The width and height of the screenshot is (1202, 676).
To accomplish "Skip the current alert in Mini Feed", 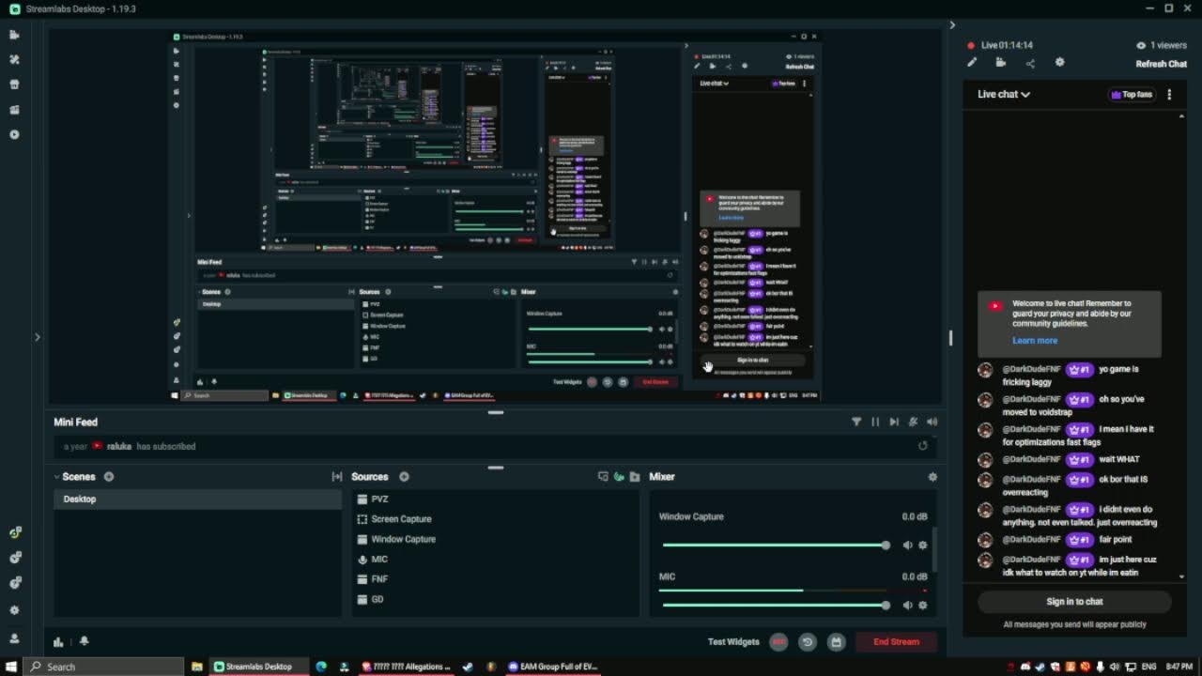I will pos(894,422).
